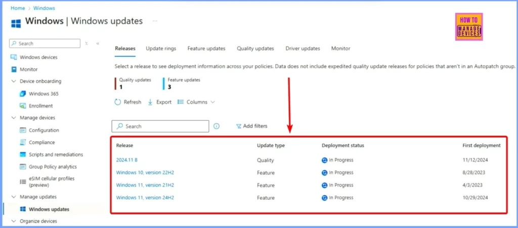Switch to the Driver updates tab
The width and height of the screenshot is (518, 228).
(x=303, y=48)
